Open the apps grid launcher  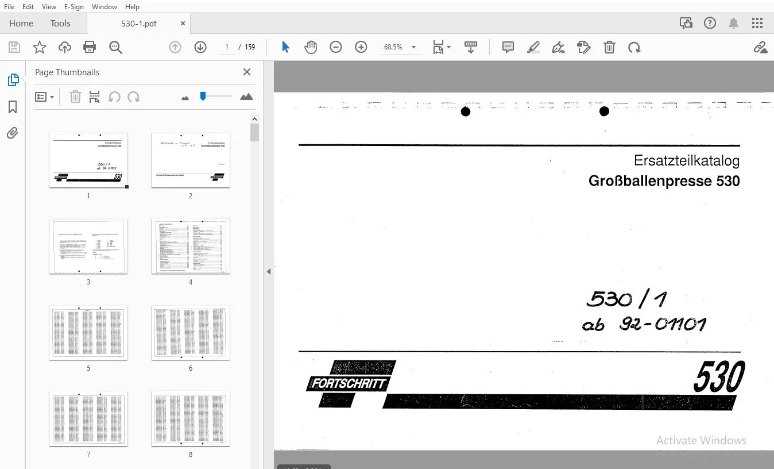point(757,23)
